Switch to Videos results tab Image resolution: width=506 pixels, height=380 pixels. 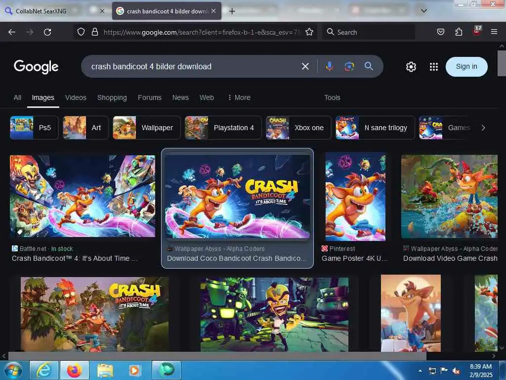pyautogui.click(x=76, y=97)
